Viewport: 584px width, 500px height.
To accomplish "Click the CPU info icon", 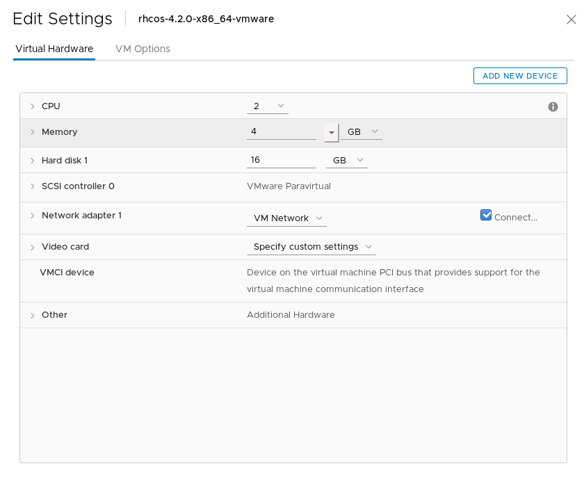I will 553,106.
